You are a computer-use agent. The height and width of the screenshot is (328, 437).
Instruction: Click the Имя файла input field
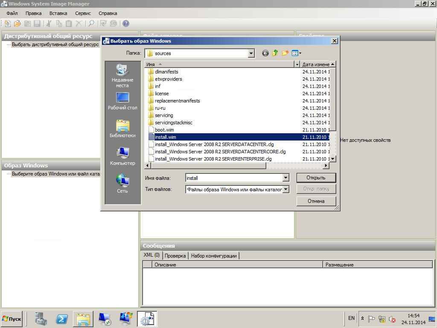click(234, 178)
